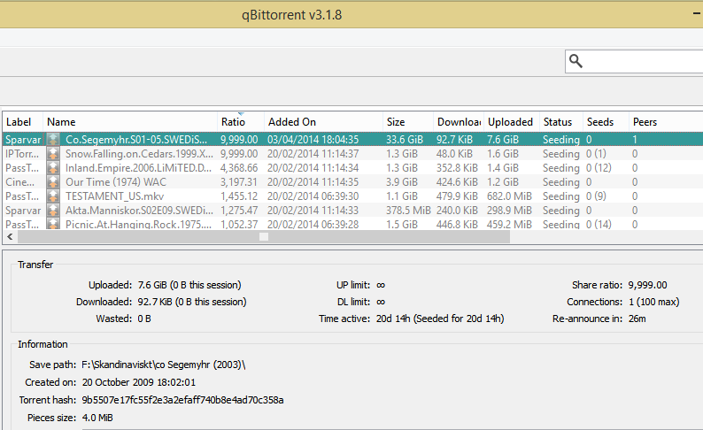Click ratio value 4,368.66
Screen dimensions: 703x430
point(239,168)
